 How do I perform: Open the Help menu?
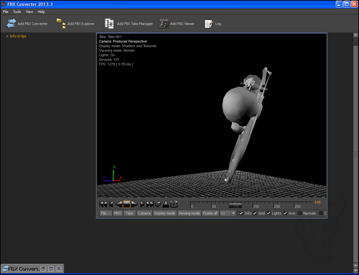tap(41, 12)
